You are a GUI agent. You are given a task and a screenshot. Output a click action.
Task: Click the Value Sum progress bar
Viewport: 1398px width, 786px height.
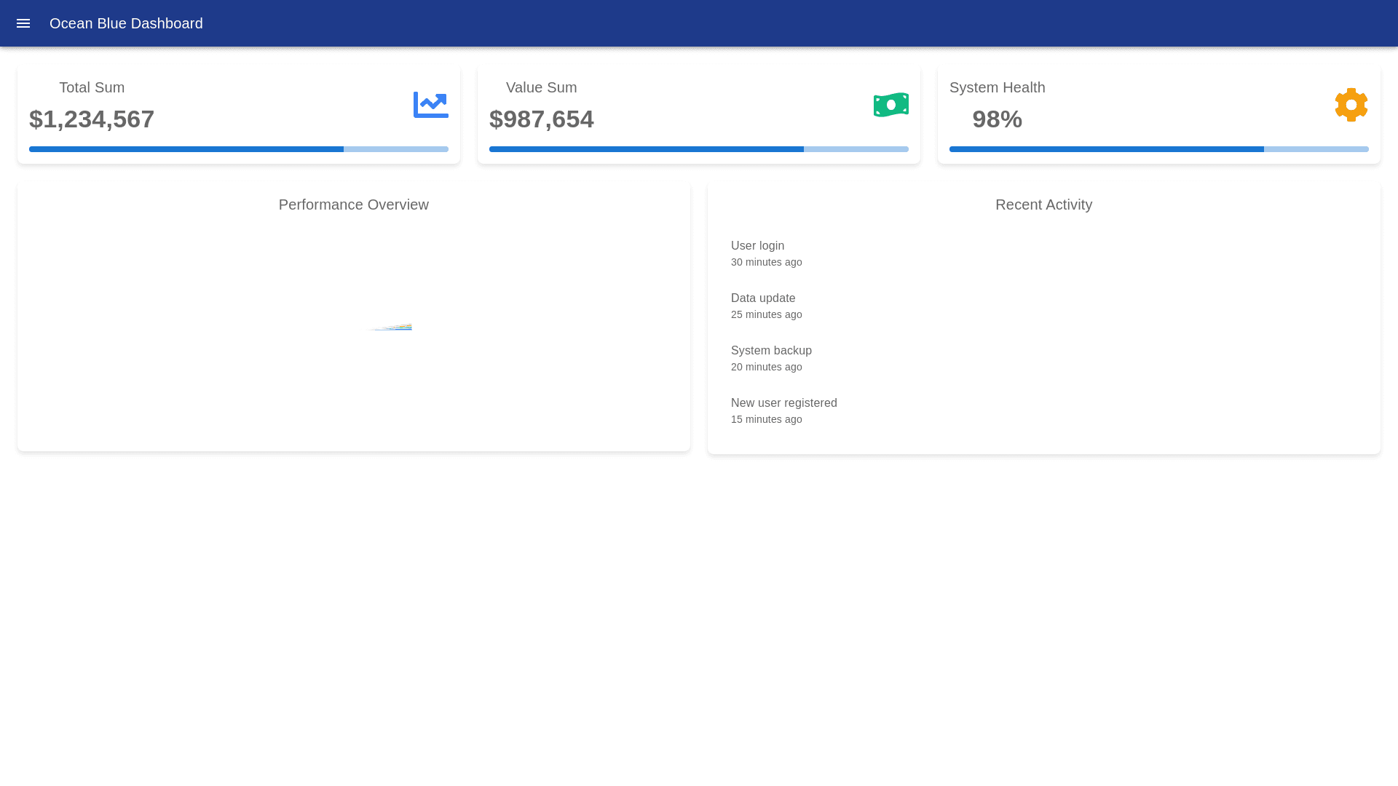pos(699,149)
